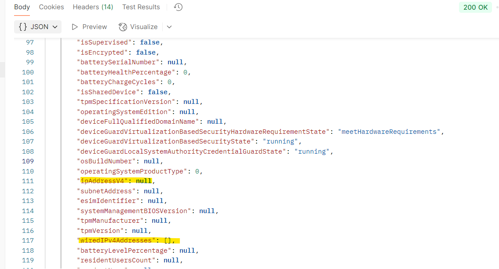Select the "isEncrypted" key text
Screen dimensions: 499x269
[x=102, y=52]
